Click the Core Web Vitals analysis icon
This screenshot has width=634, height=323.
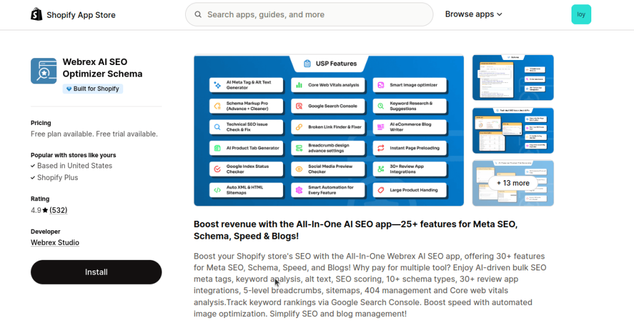299,85
